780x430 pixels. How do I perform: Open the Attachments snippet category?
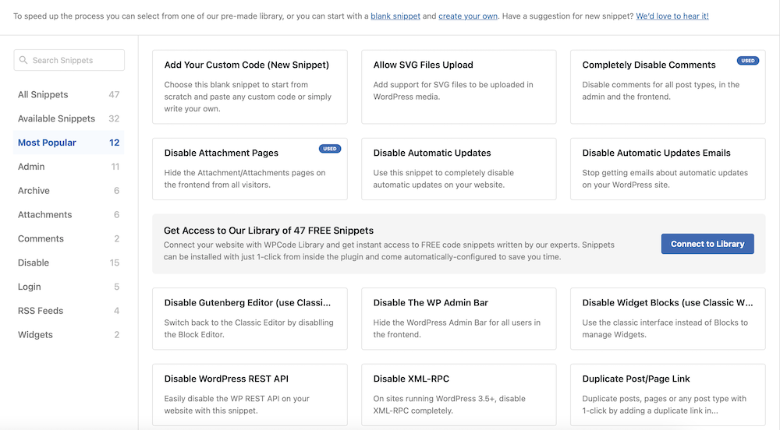click(69, 214)
